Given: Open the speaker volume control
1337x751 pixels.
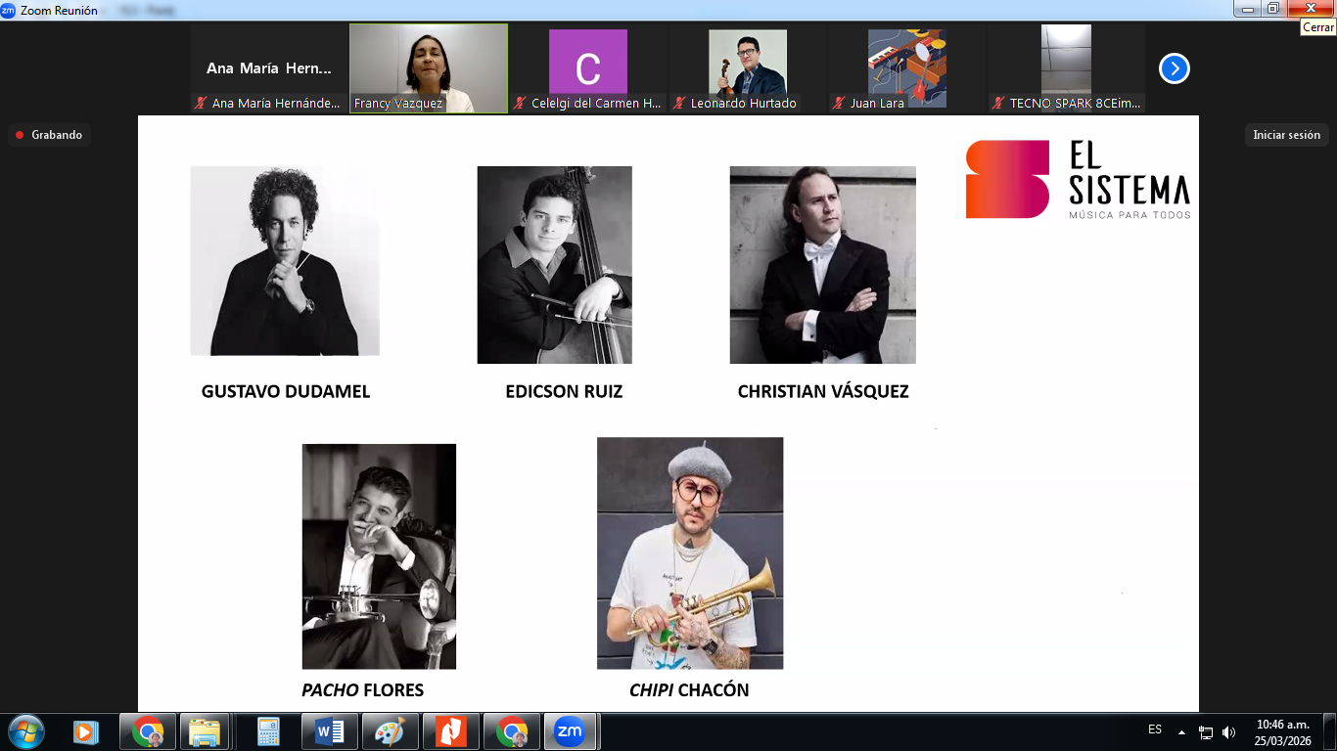Looking at the screenshot, I should [x=1230, y=730].
